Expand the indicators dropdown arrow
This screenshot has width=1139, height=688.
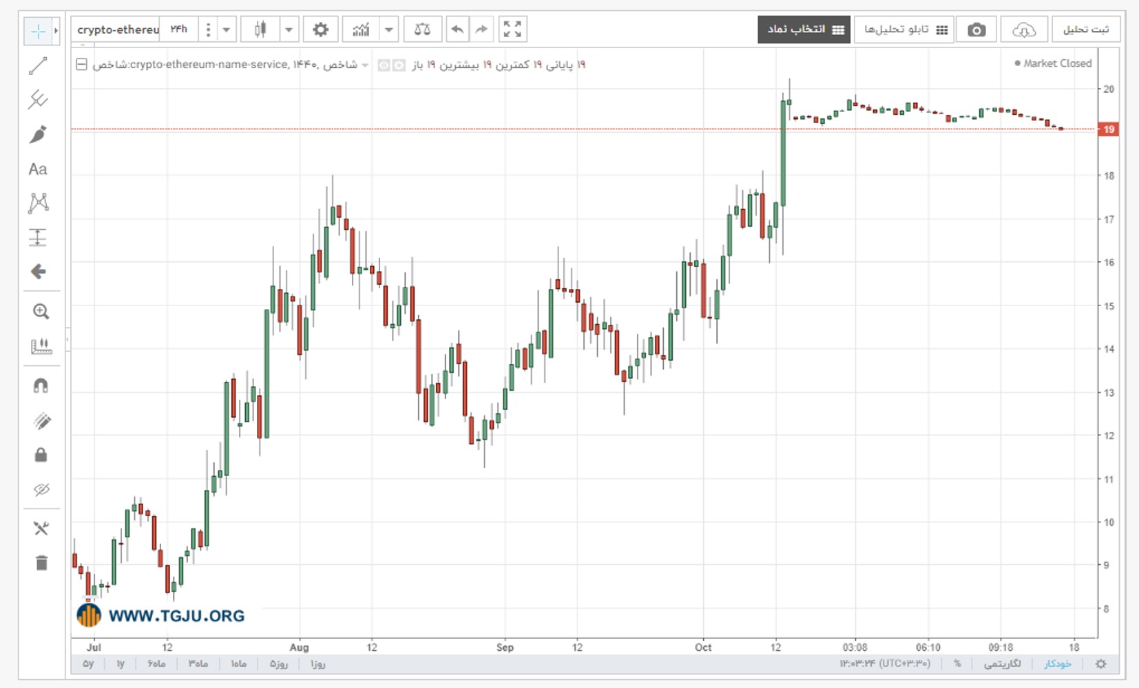pos(388,30)
